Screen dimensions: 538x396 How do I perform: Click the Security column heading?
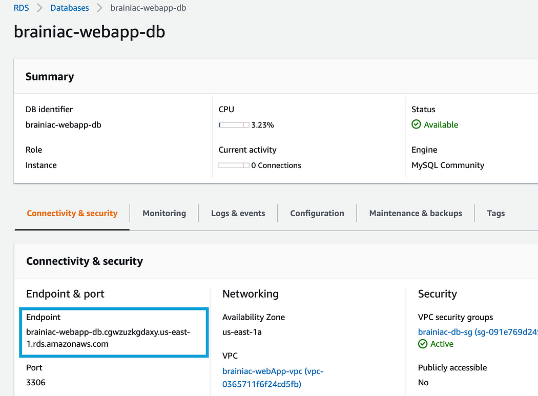pyautogui.click(x=438, y=294)
